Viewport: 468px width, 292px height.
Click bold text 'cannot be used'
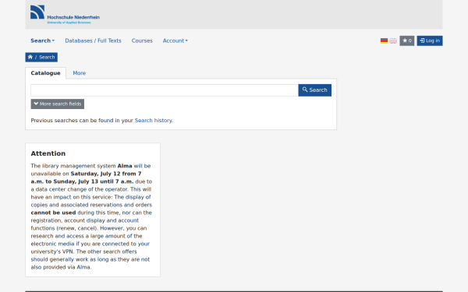pyautogui.click(x=53, y=213)
